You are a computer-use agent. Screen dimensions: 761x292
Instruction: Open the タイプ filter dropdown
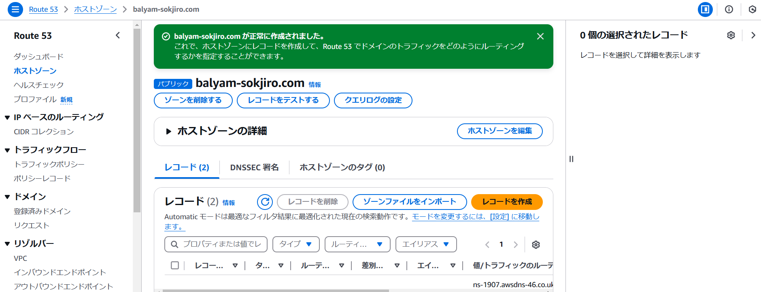click(296, 244)
